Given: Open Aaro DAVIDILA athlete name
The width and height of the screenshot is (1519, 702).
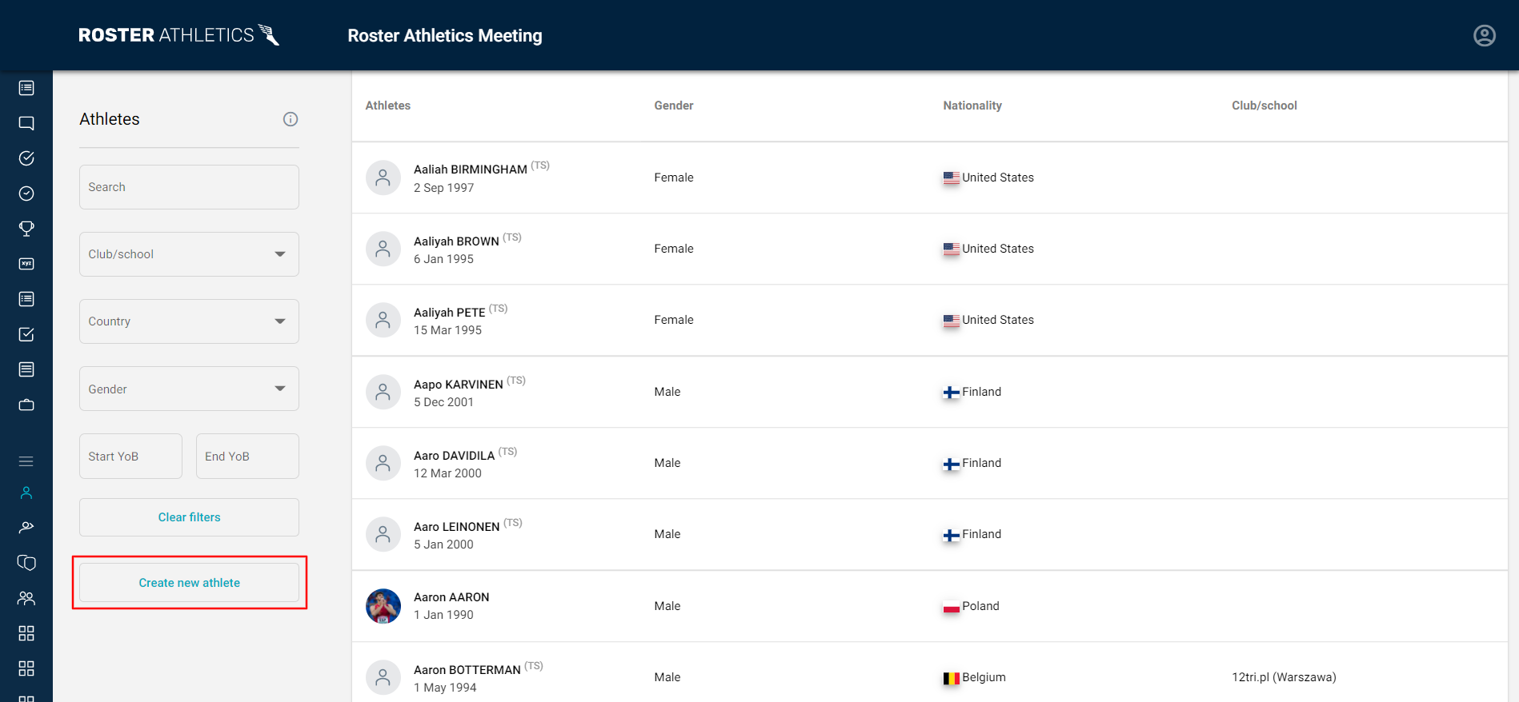Looking at the screenshot, I should coord(454,456).
